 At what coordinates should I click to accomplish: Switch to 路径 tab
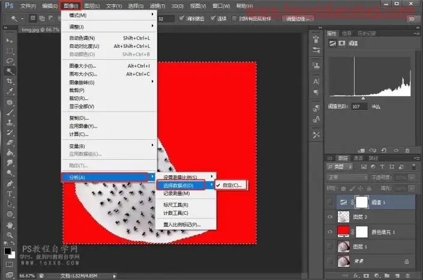pyautogui.click(x=374, y=158)
